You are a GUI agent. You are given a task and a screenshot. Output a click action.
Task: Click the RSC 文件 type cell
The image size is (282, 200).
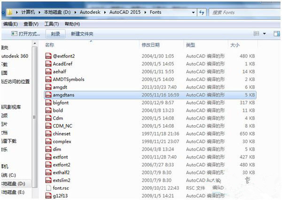[x=196, y=188]
